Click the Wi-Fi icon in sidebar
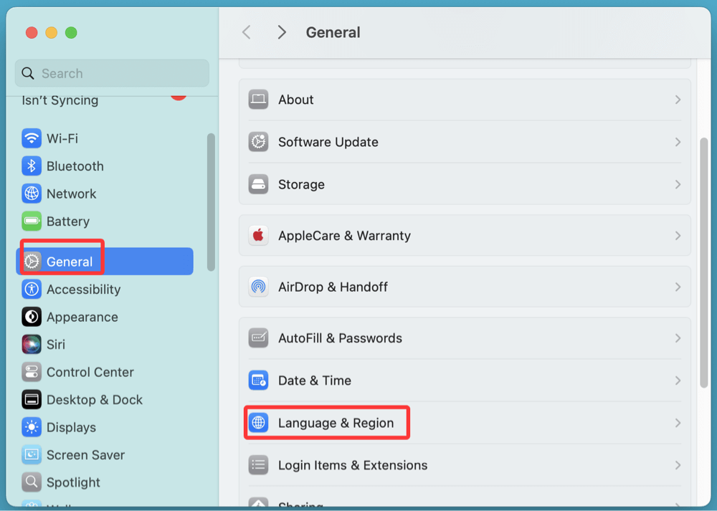The image size is (717, 511). pos(32,138)
